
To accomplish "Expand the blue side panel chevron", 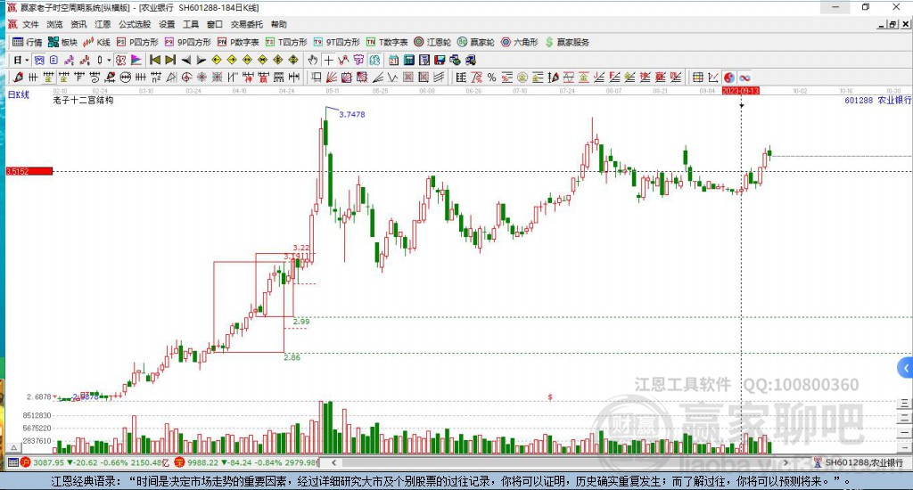I will click(x=906, y=368).
